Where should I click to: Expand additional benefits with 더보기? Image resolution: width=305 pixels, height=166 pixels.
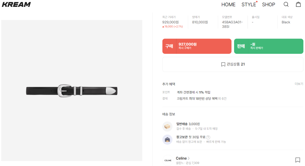(299, 84)
